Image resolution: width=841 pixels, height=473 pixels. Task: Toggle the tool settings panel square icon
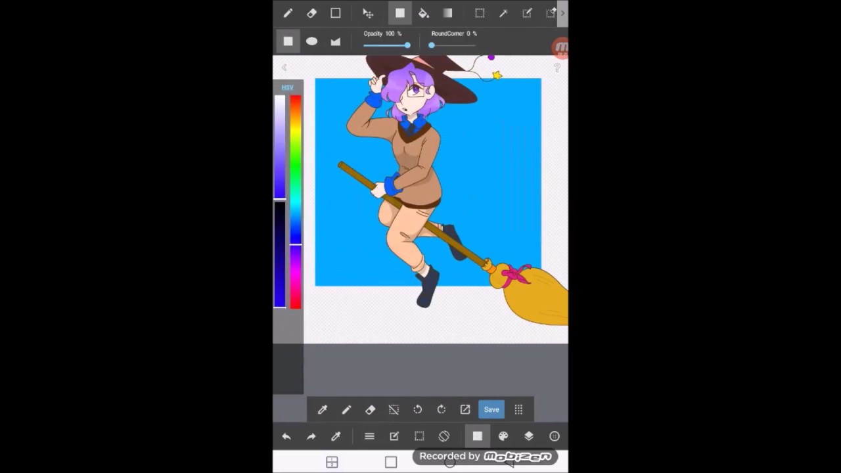coord(478,436)
